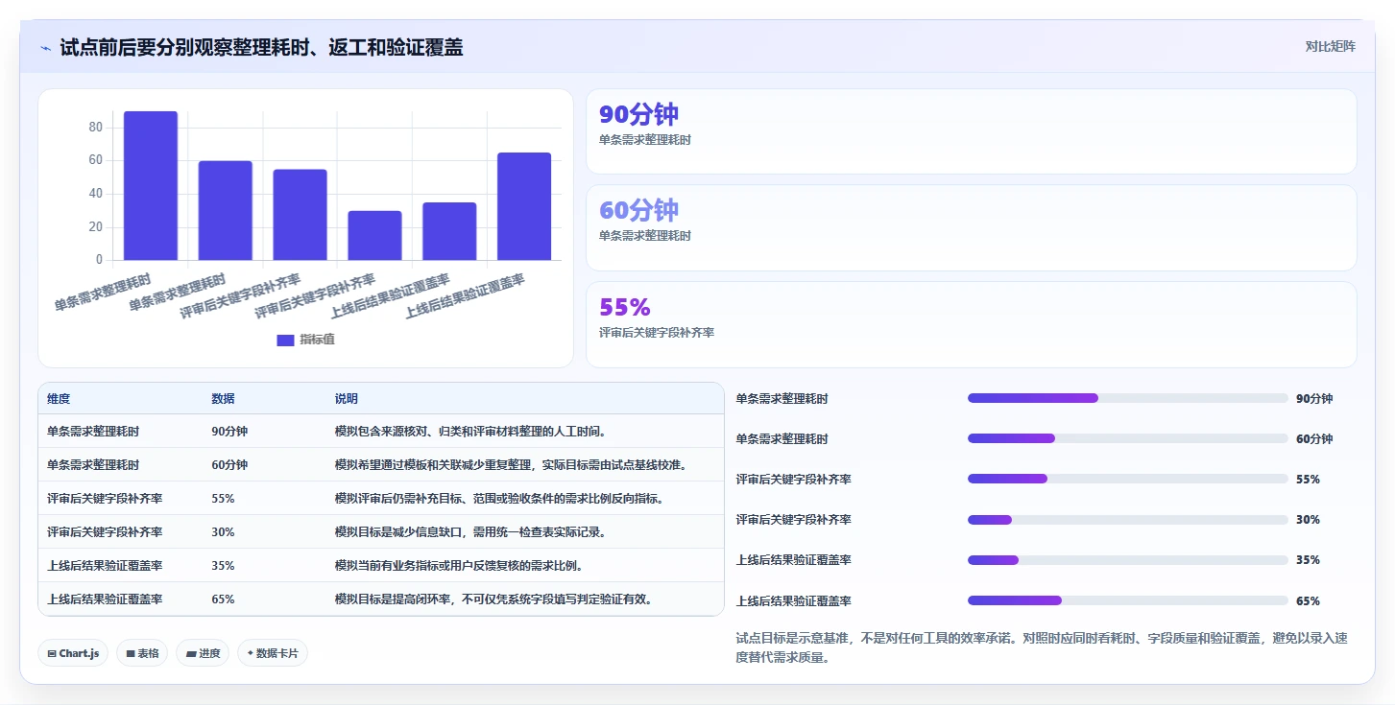This screenshot has width=1395, height=705.
Task: Click the title 试点前后要分别观察整理耗时
Action: [x=261, y=47]
